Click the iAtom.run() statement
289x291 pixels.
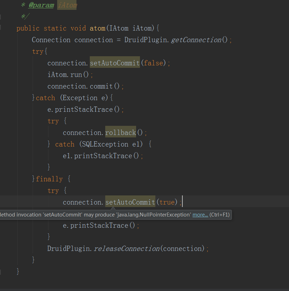point(70,75)
